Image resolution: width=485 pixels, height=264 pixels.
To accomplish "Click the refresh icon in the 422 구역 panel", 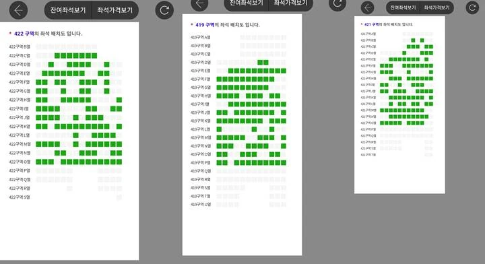I will pyautogui.click(x=164, y=11).
